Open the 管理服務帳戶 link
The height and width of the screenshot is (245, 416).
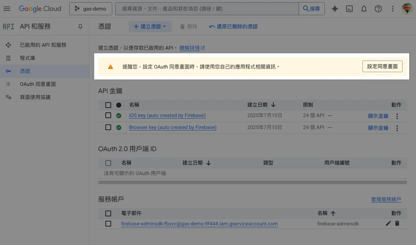(386, 199)
